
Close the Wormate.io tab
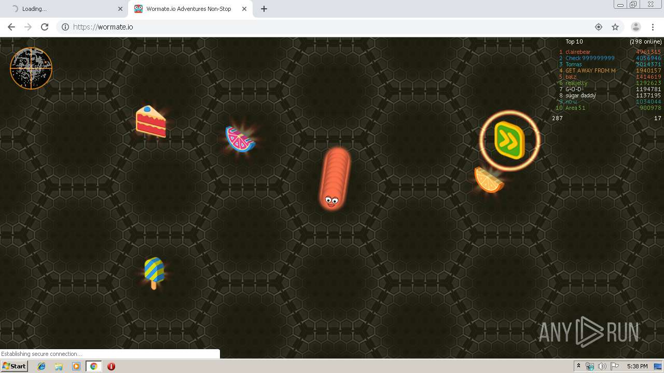point(244,9)
